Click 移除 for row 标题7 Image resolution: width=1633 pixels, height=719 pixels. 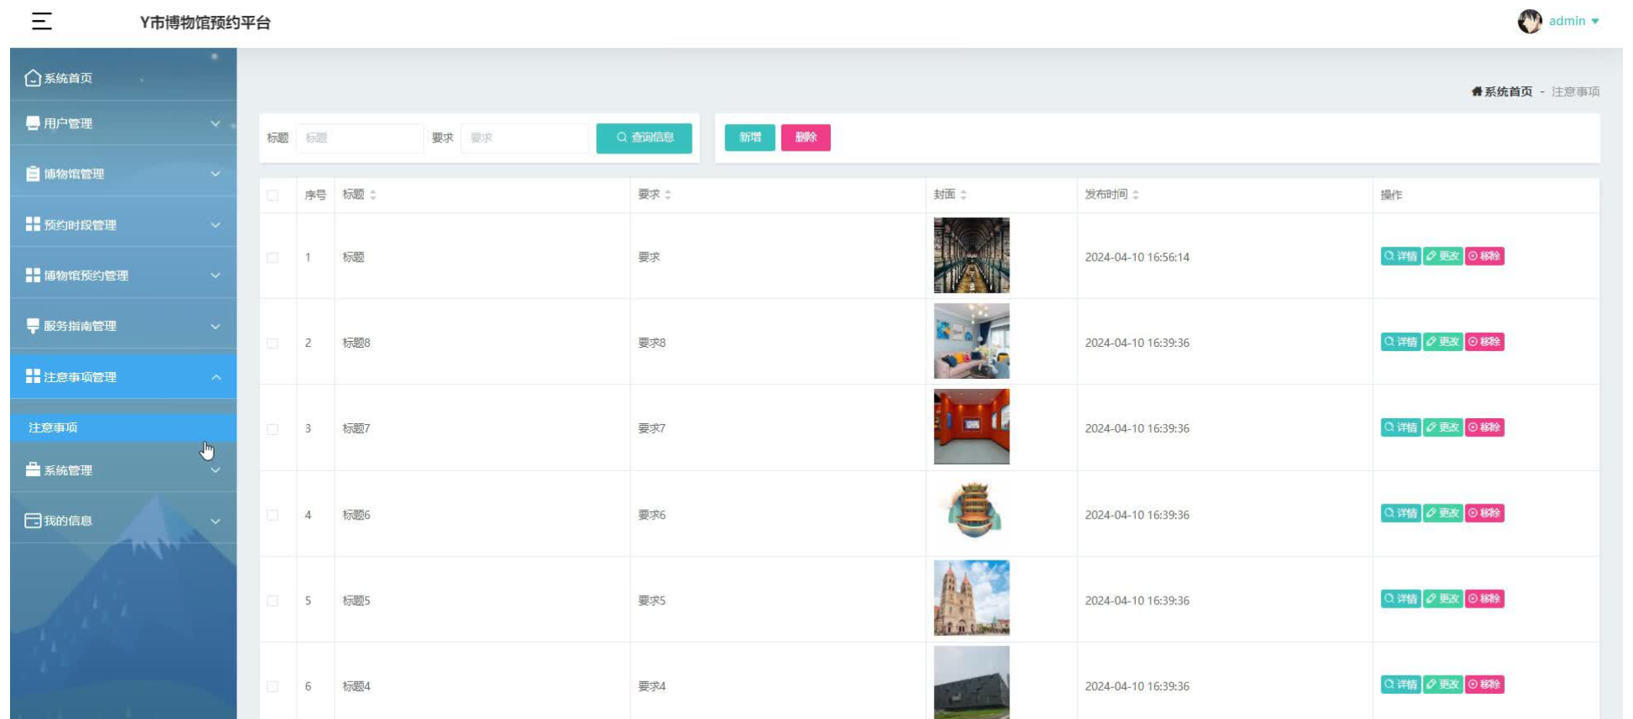1485,427
